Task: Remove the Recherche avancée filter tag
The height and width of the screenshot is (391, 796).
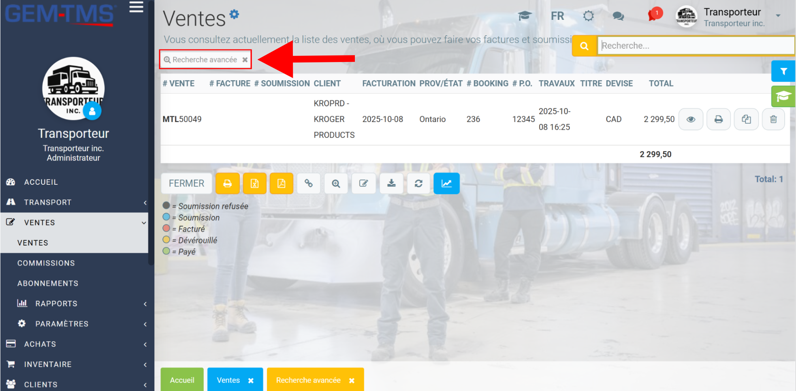Action: coord(245,60)
